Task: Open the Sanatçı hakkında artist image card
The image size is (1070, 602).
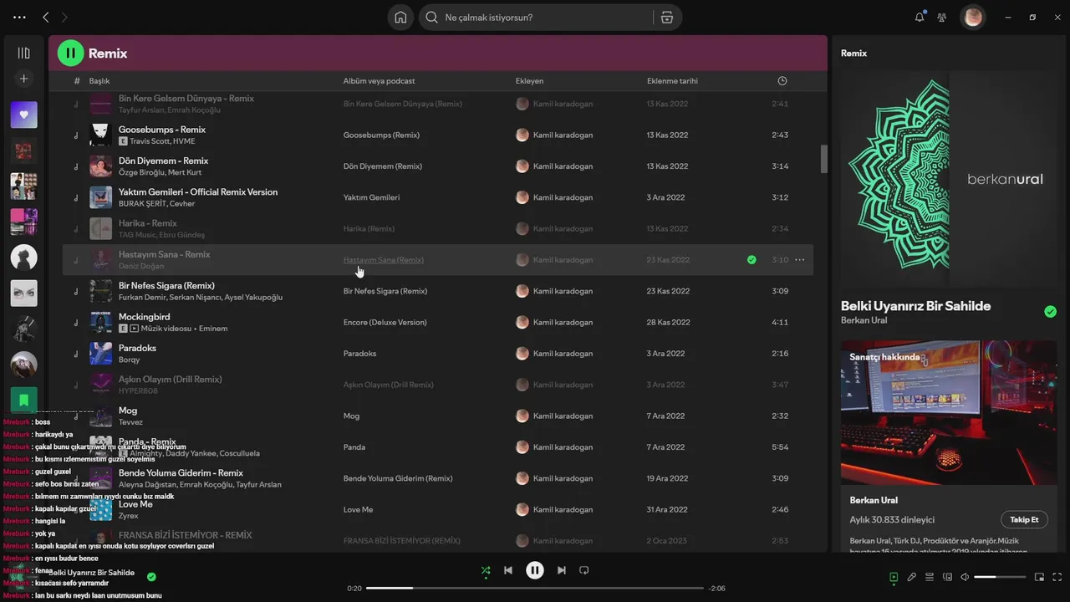Action: click(x=949, y=412)
